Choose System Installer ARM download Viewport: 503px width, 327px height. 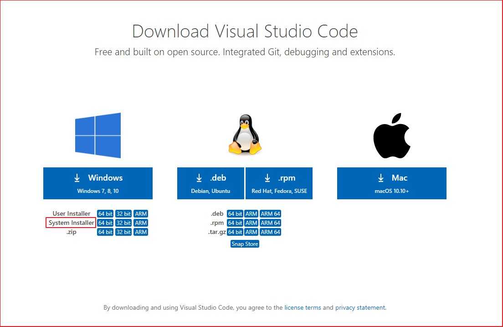(141, 223)
